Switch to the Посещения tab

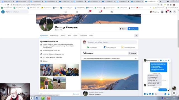[x=83, y=36]
